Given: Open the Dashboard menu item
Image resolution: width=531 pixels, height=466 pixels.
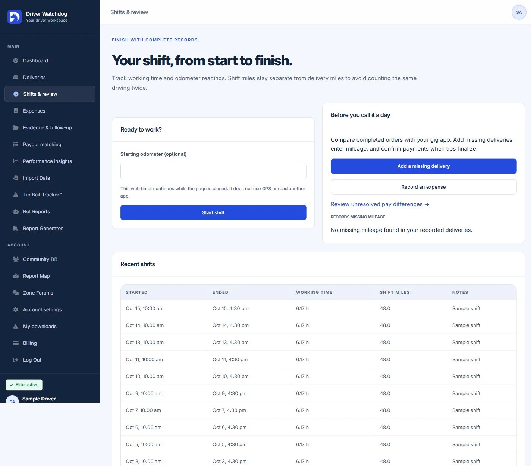Looking at the screenshot, I should pos(50,60).
